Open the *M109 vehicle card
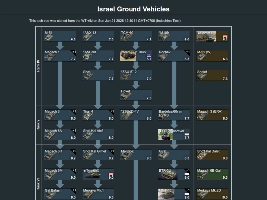This screenshot has width=267, height=200. click(x=174, y=36)
